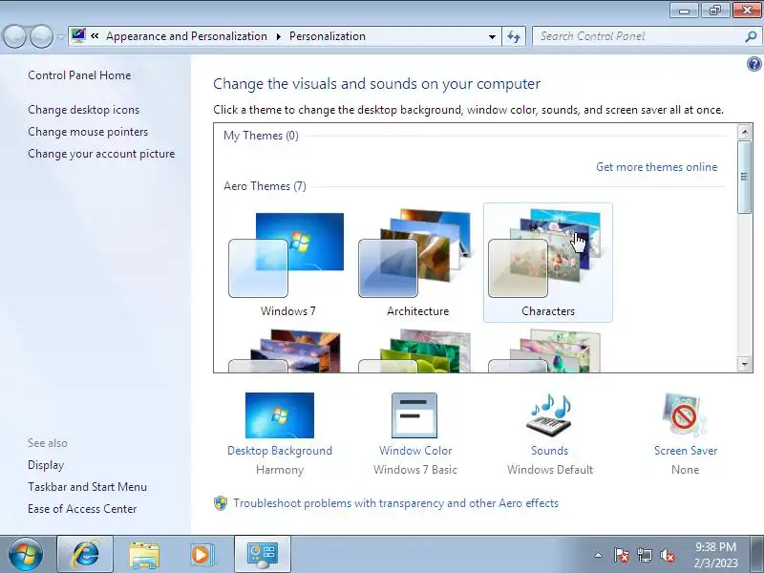Image resolution: width=764 pixels, height=573 pixels.
Task: Click the refresh button beside address bar
Action: click(x=514, y=36)
